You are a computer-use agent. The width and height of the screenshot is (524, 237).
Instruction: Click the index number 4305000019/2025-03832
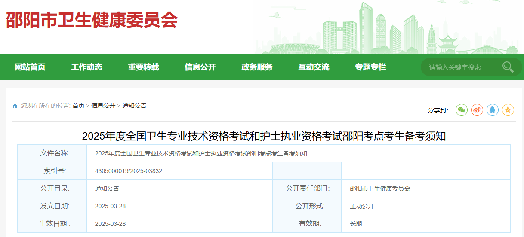click(x=129, y=171)
